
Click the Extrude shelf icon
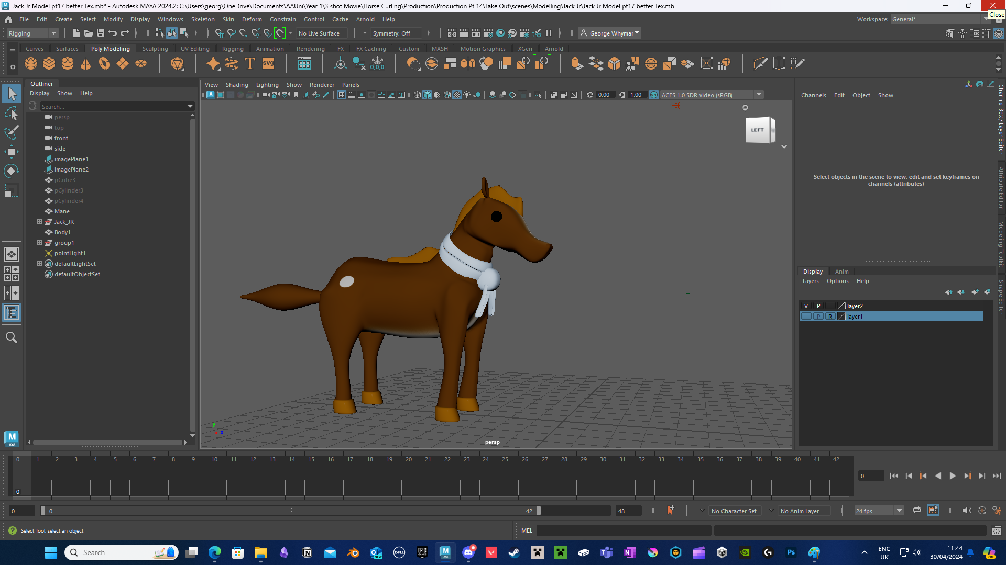tap(577, 64)
